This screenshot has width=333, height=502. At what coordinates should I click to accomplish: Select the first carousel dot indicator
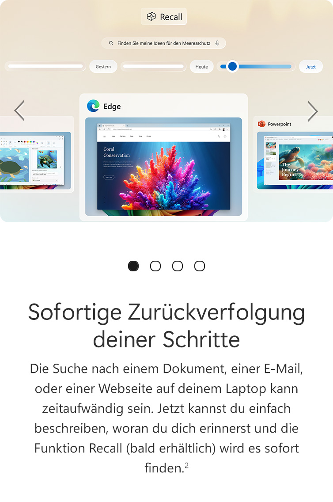133,266
